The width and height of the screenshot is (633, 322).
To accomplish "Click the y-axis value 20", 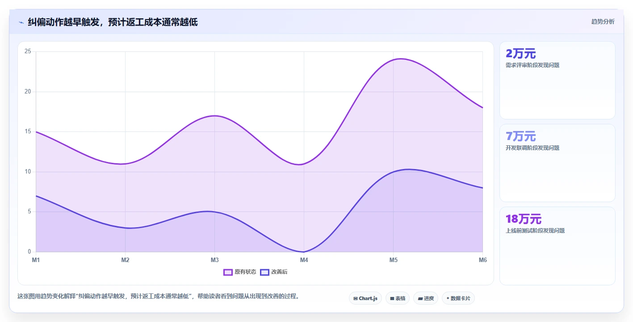I will tap(28, 92).
